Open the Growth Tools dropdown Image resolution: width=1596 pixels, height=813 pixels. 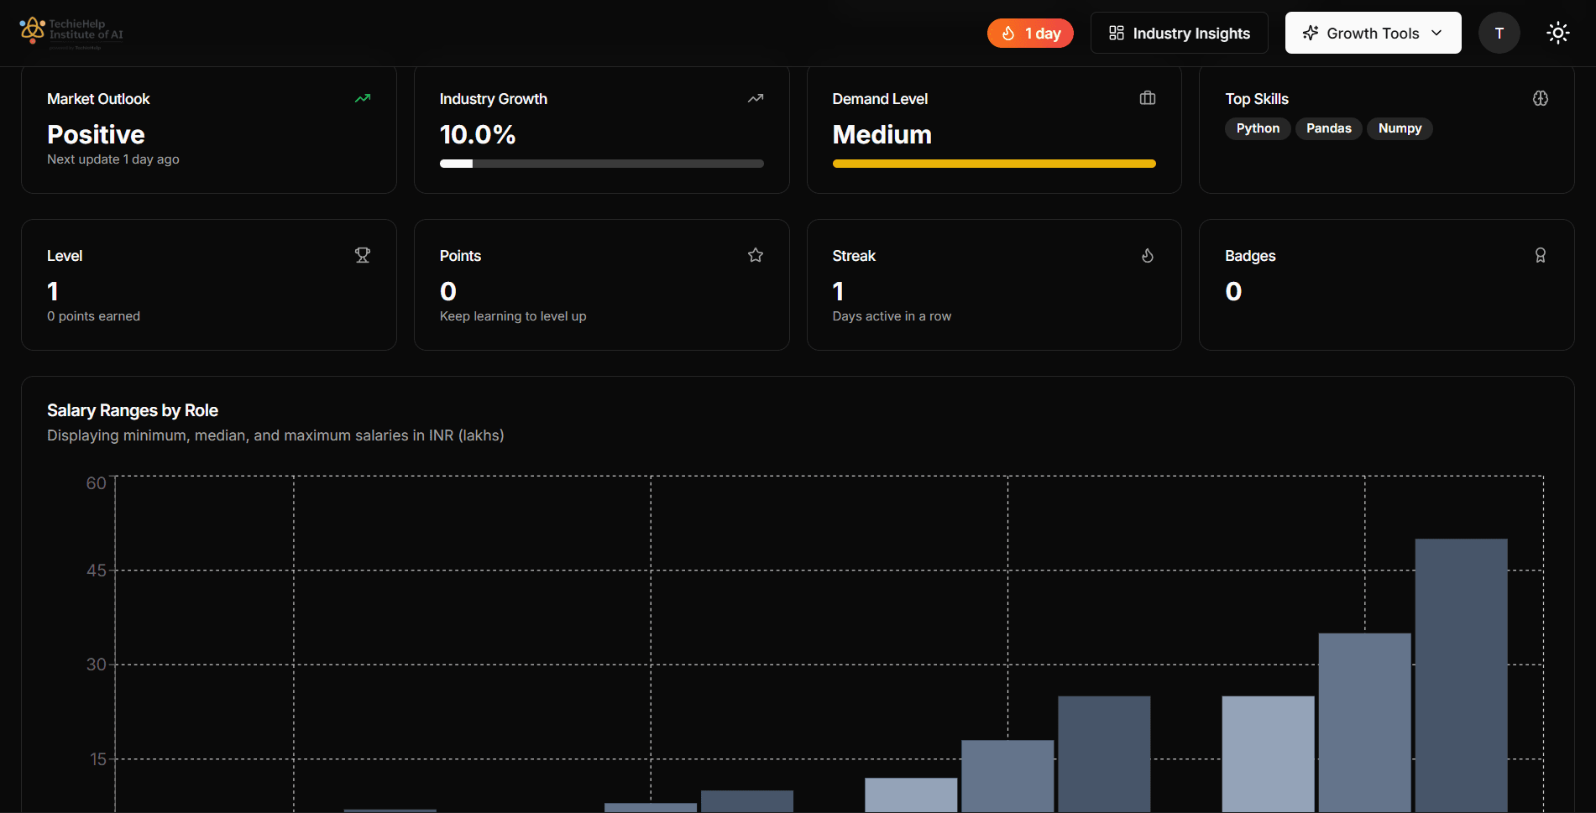tap(1372, 33)
